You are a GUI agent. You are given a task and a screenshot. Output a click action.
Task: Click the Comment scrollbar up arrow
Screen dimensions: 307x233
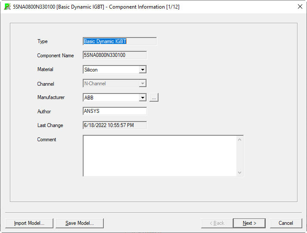pyautogui.click(x=239, y=140)
